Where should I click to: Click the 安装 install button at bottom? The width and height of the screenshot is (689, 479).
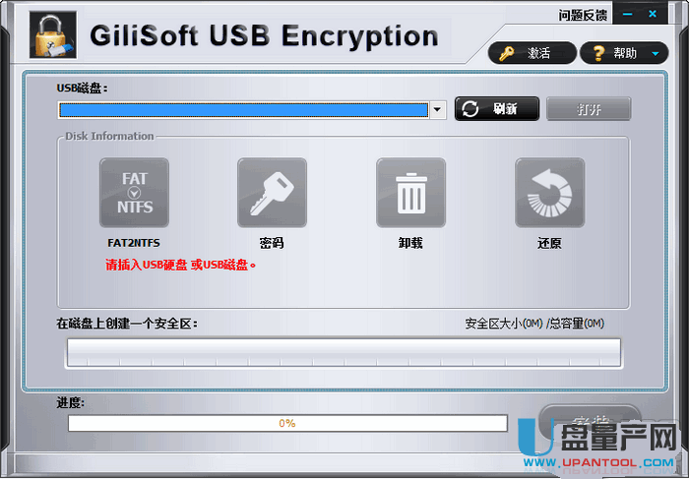[x=590, y=421]
